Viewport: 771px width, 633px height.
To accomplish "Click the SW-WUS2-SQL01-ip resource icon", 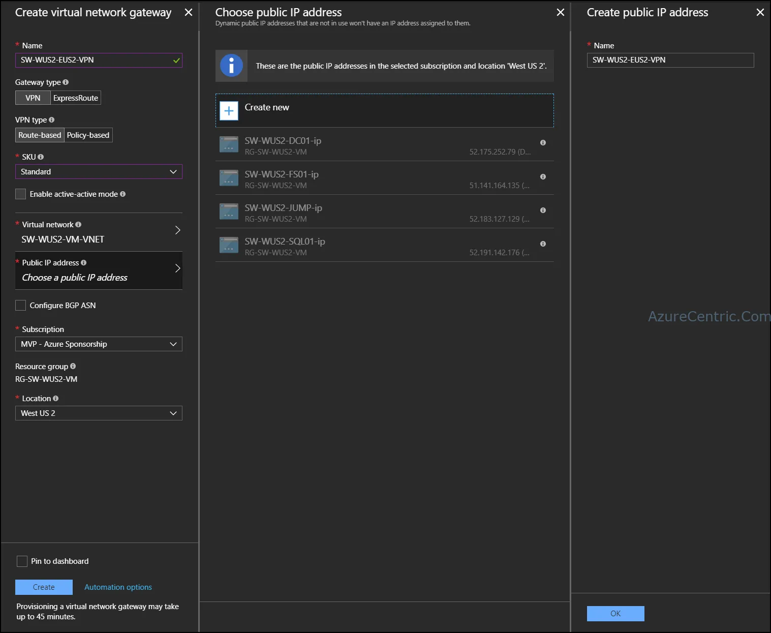I will pyautogui.click(x=229, y=245).
